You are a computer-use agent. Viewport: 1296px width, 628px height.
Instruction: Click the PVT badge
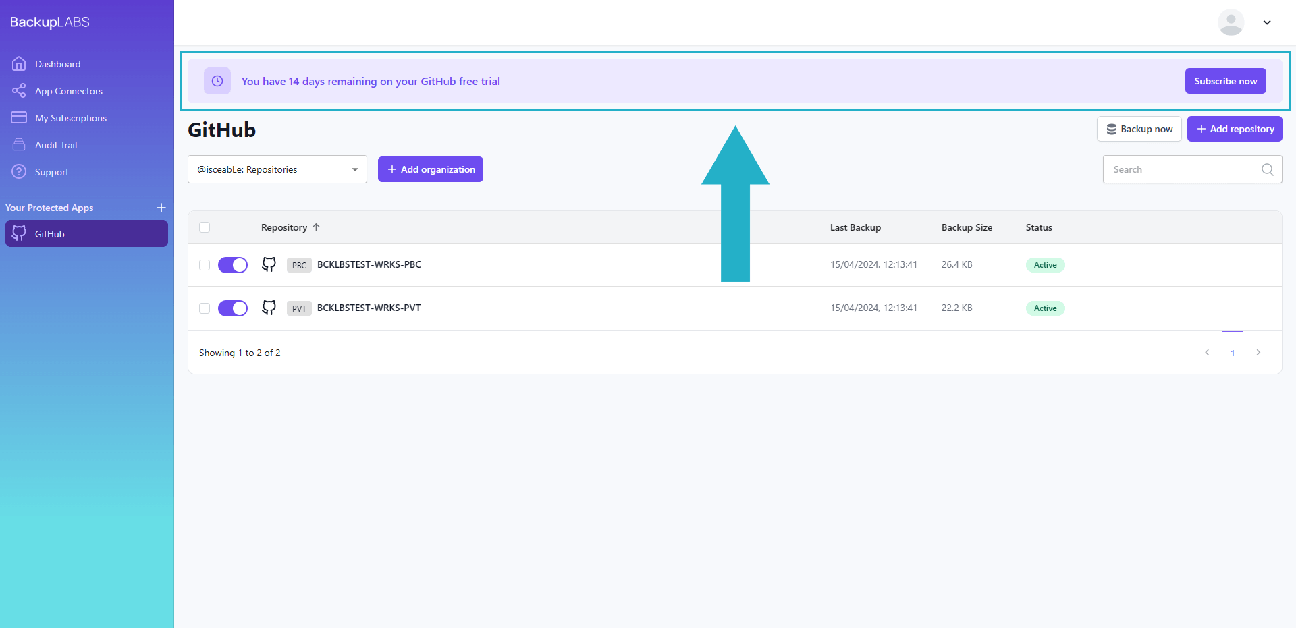coord(299,308)
